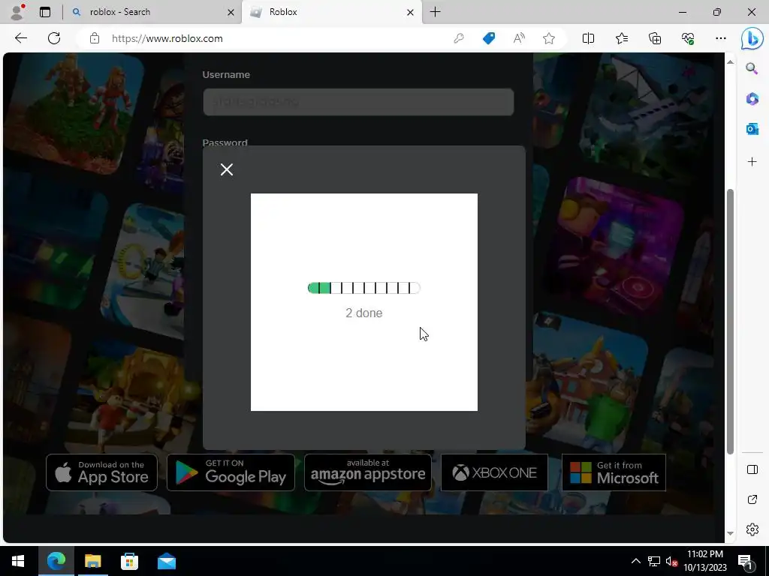Go back to the previous page

20,38
